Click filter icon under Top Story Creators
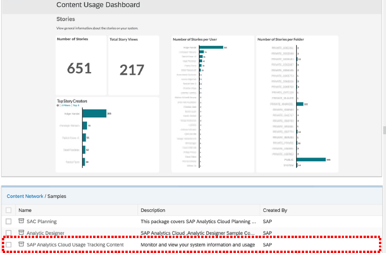This screenshot has height=253, width=386. (58, 106)
